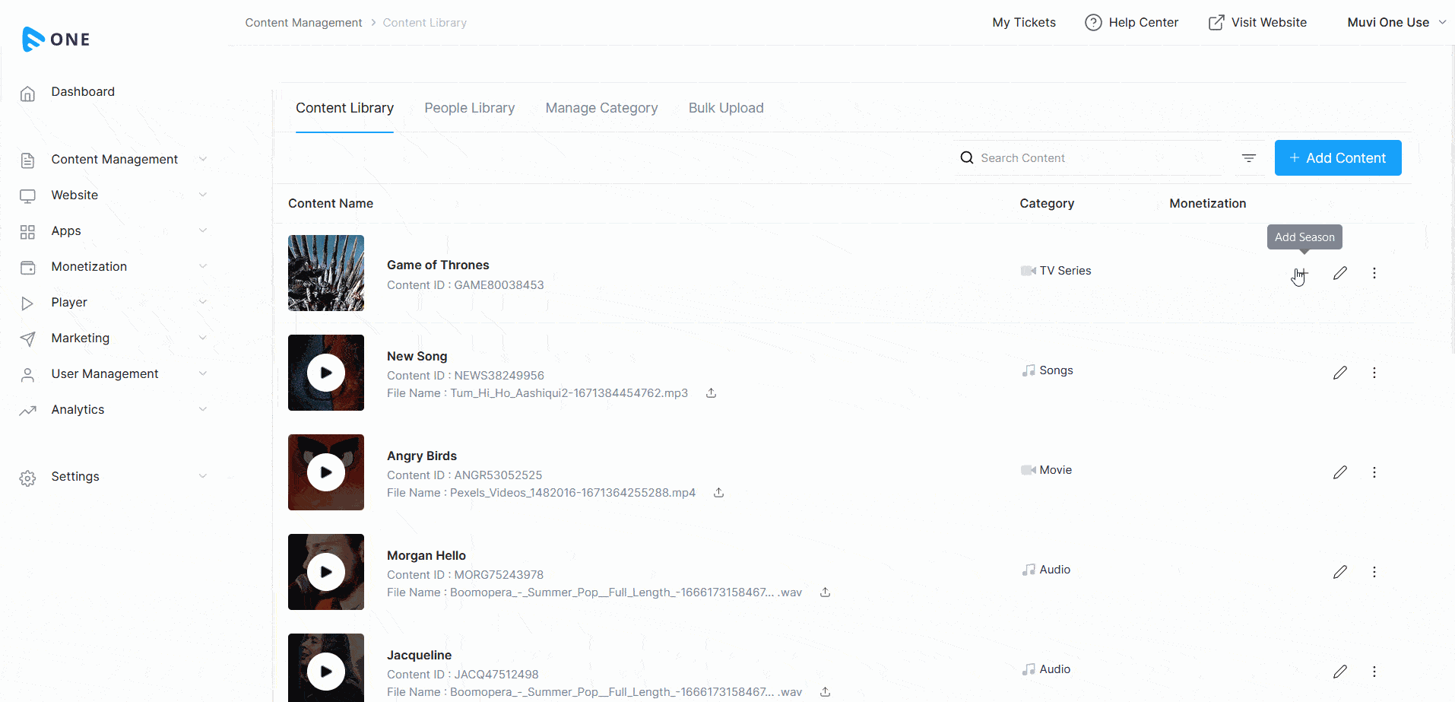The image size is (1455, 702).
Task: Click upload icon next to Angry Birds file name
Action: coord(719,493)
